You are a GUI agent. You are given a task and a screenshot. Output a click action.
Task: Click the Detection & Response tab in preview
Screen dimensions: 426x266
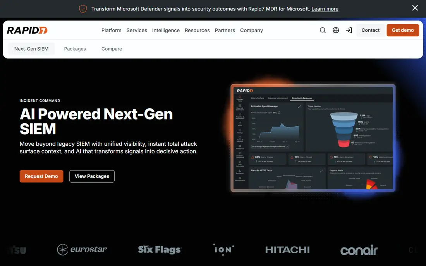(x=302, y=98)
